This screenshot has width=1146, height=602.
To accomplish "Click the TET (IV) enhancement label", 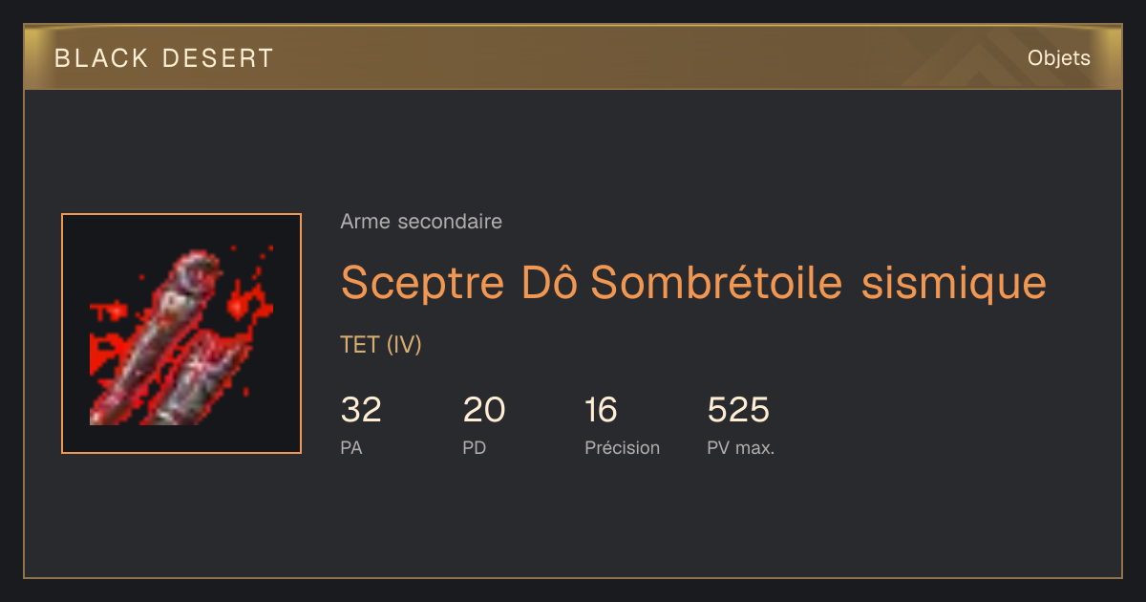I will pos(381,345).
